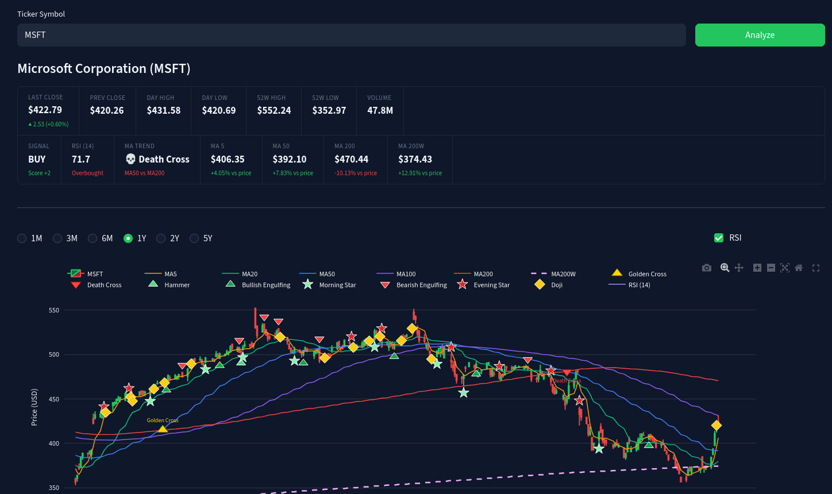Focus the Ticker Symbol input field
The width and height of the screenshot is (832, 494).
coord(352,35)
